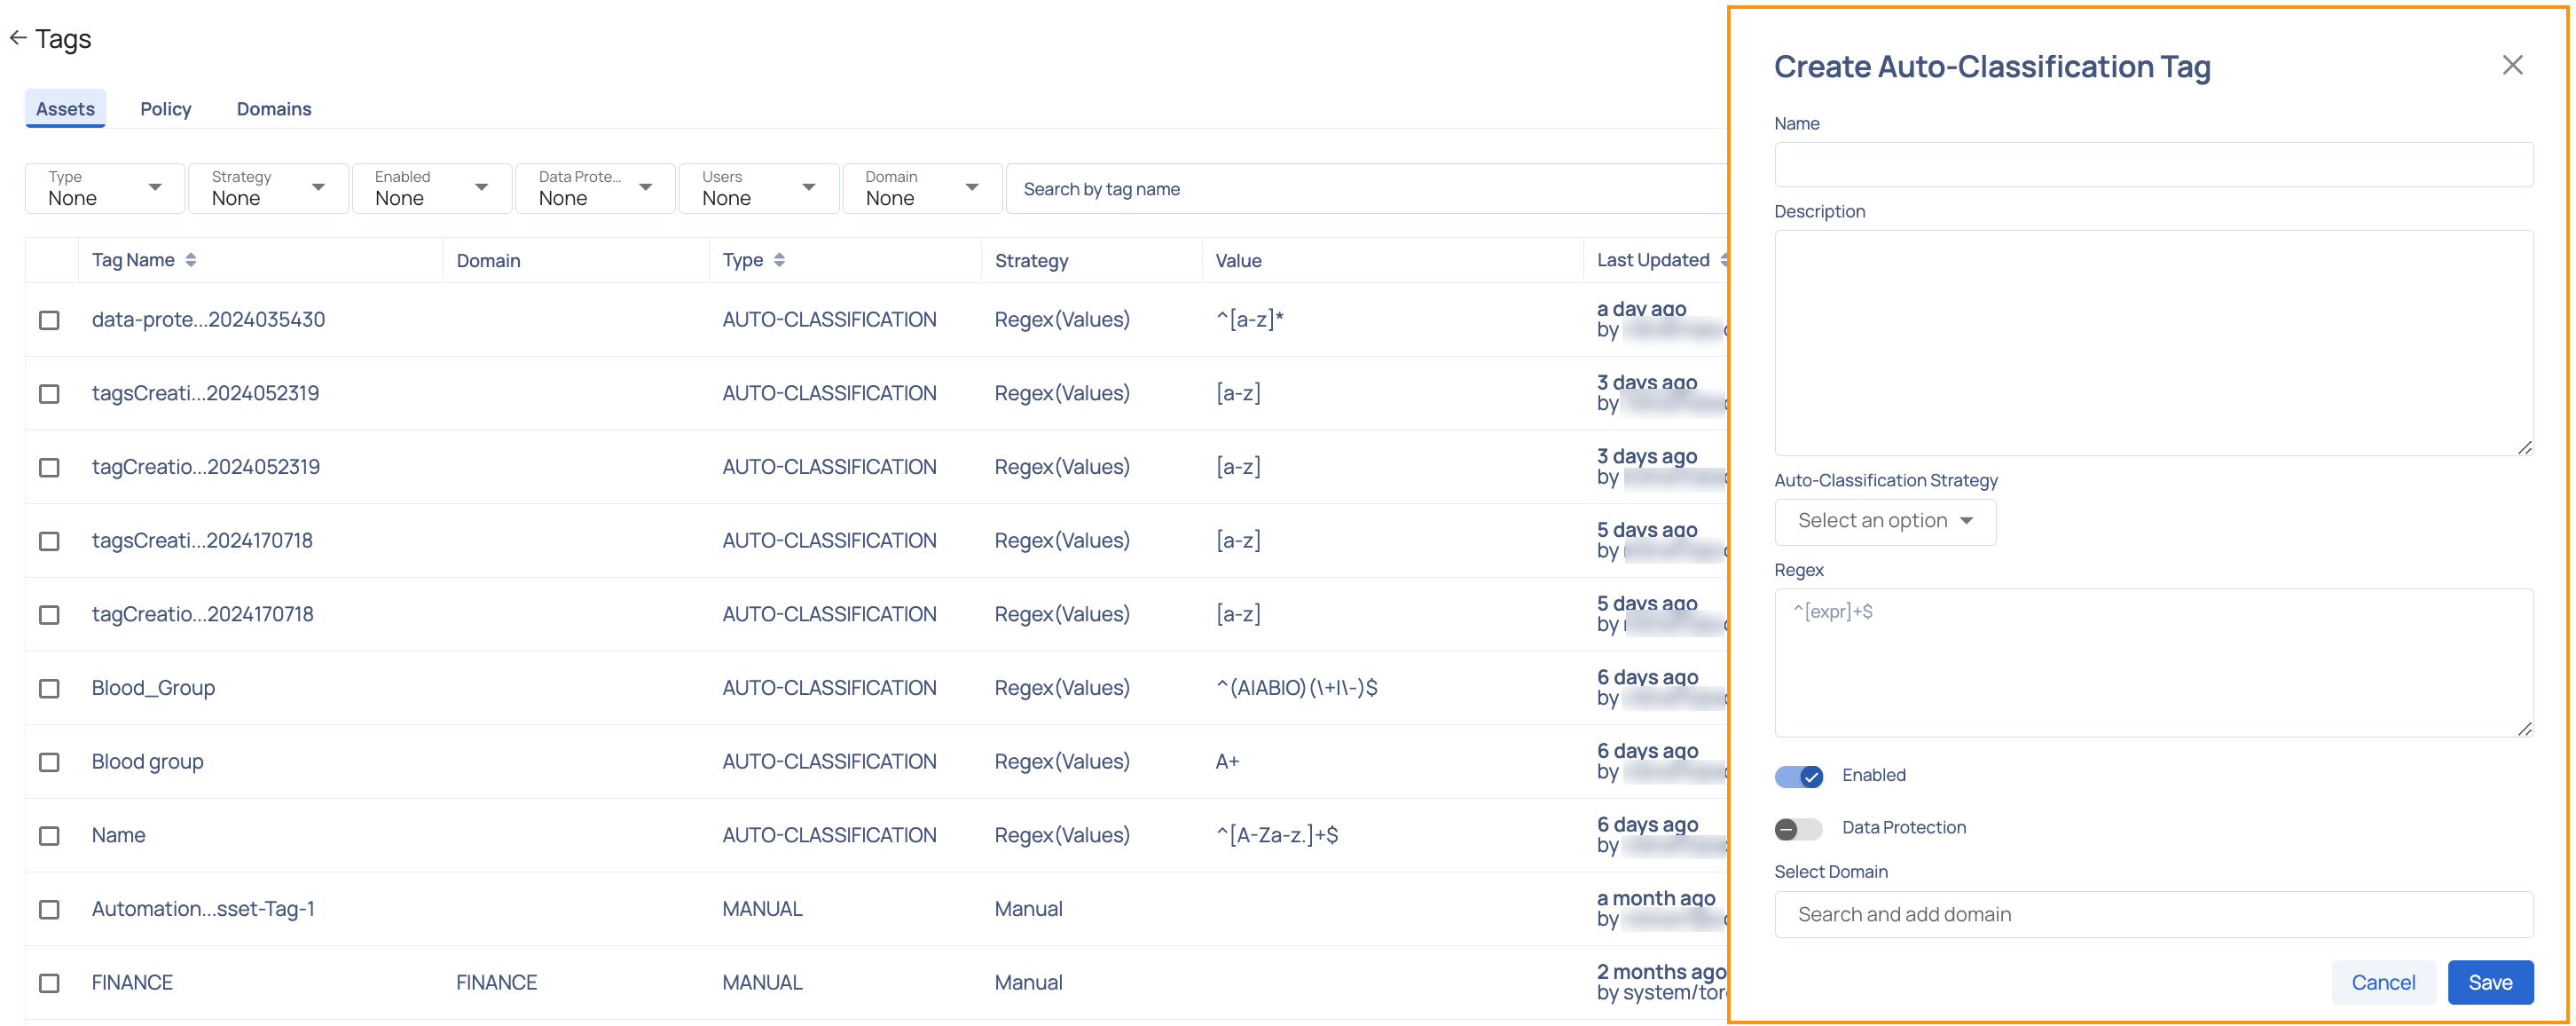The height and width of the screenshot is (1026, 2576).
Task: Click the ^(A|AB|O)(\+|\-)$ regex value
Action: coord(1296,689)
